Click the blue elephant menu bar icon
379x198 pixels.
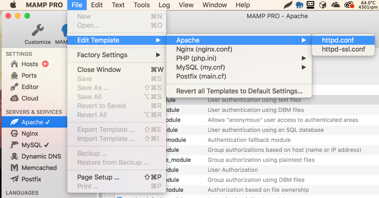(299, 5)
